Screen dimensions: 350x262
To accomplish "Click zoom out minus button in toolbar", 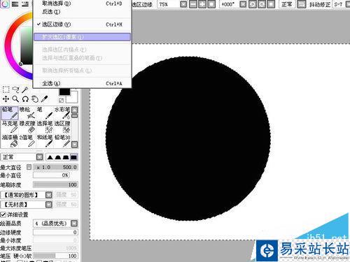I will (193, 4).
